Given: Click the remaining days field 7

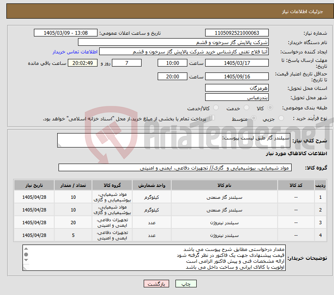Looking at the screenshot, I should pos(127,63).
